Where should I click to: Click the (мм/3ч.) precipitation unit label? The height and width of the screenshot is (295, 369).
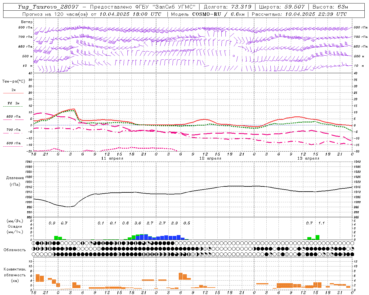pos(15,221)
